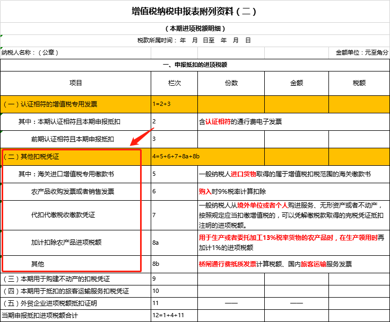This screenshot has height=322, width=390.
Task: Click the 栏次 cell with value 11
Action: click(175, 303)
